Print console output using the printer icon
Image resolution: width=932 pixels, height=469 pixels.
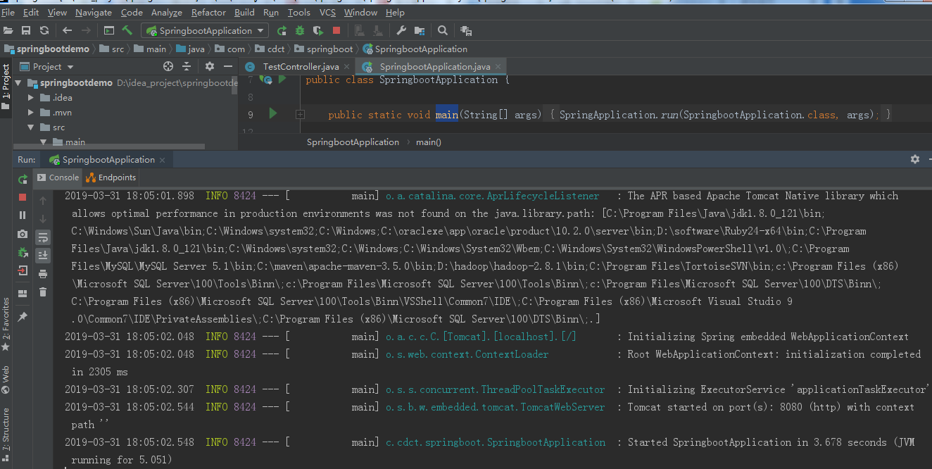point(43,273)
